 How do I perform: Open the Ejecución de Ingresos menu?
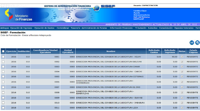[x=21, y=28]
